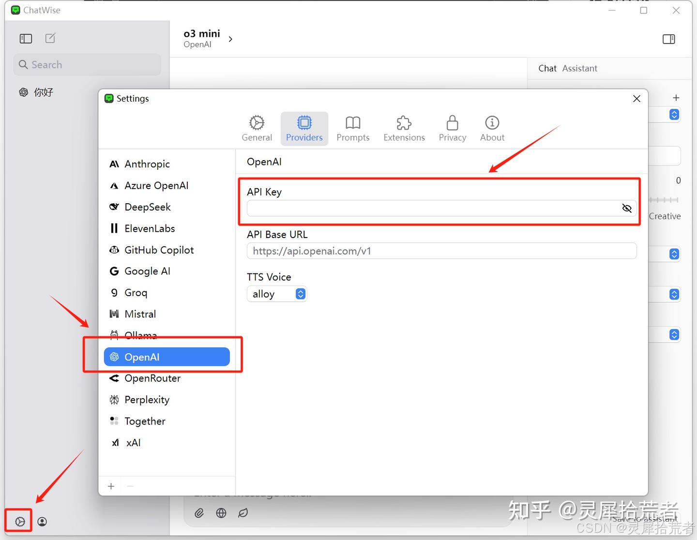The image size is (697, 540).
Task: Open the TTS Voice alloy dropdown
Action: pyautogui.click(x=276, y=294)
